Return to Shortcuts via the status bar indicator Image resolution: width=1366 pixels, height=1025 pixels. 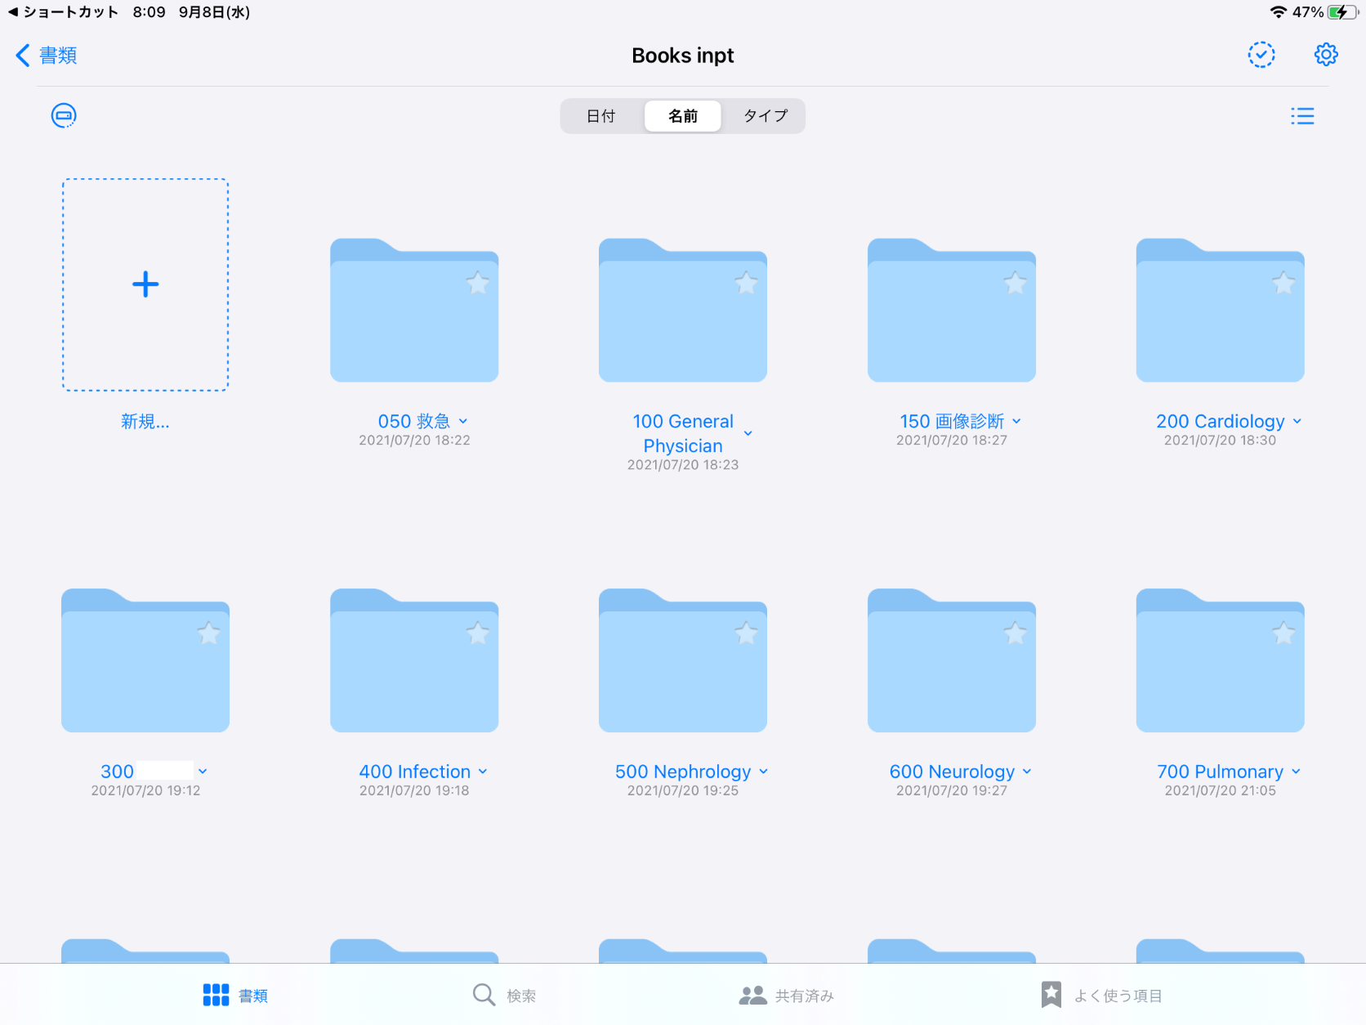[x=61, y=11]
